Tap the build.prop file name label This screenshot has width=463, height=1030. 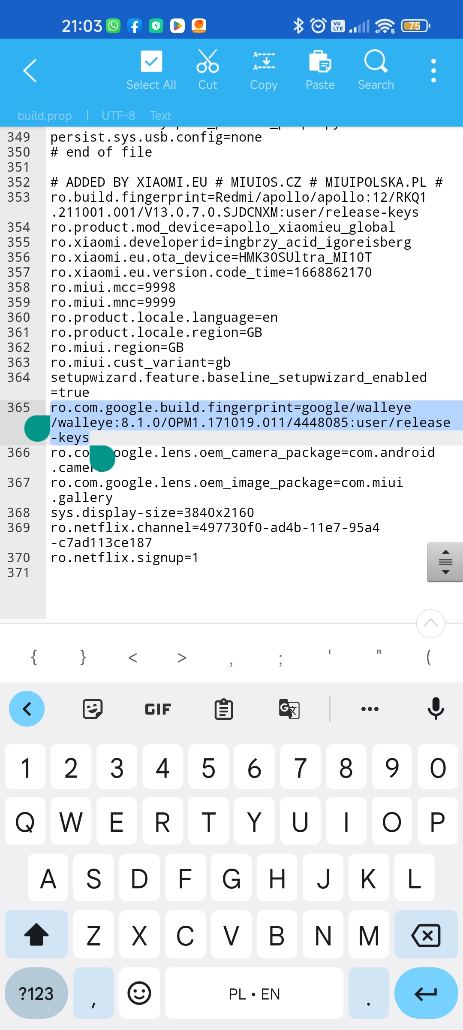[x=45, y=115]
